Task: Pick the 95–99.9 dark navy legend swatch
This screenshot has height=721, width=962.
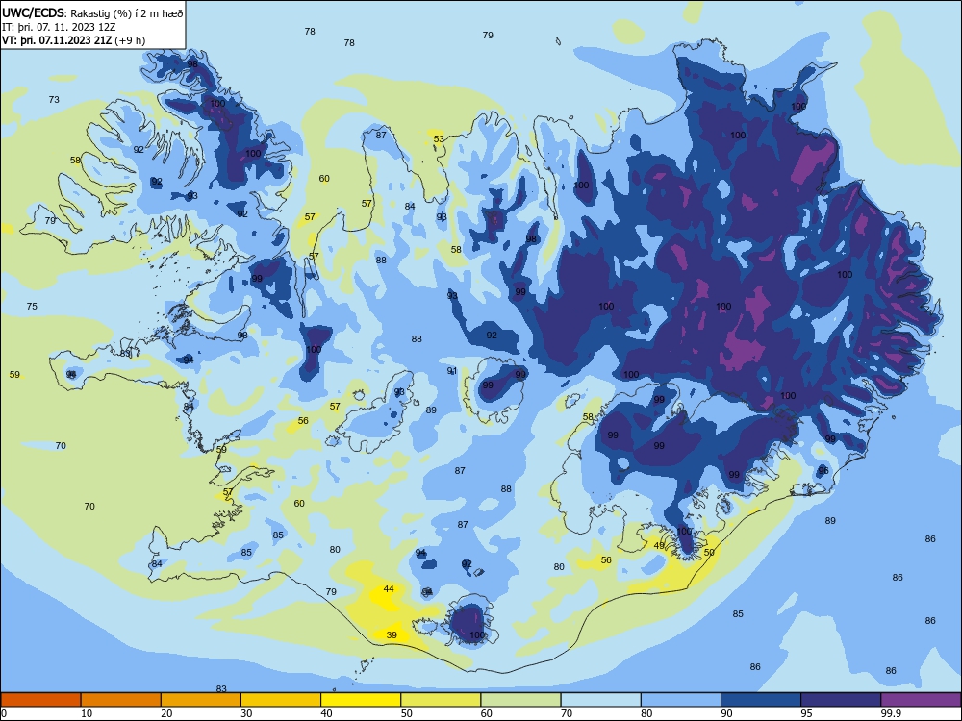Action: point(841,700)
